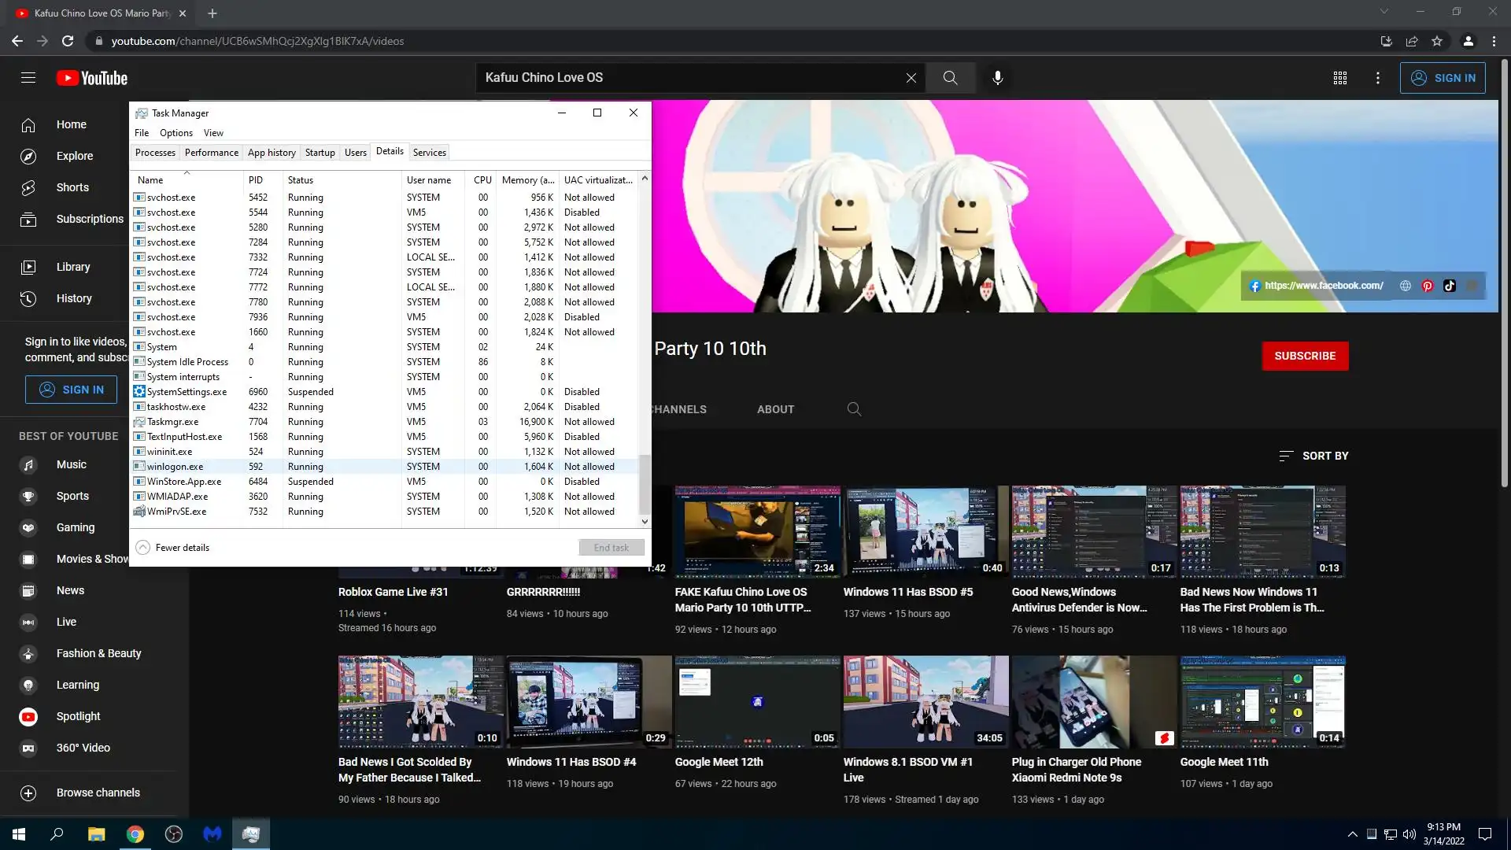Screen dimensions: 1511x850
Task: Click the hamburger guide menu icon
Action: (x=28, y=78)
